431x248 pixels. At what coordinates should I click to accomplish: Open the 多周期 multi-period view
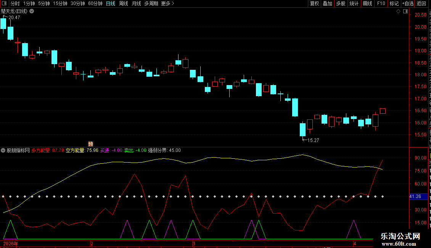151,3
